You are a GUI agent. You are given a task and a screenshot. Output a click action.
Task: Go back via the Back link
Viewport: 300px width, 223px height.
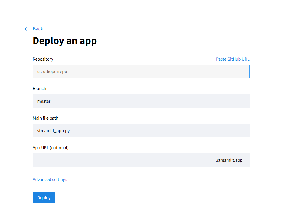[38, 29]
